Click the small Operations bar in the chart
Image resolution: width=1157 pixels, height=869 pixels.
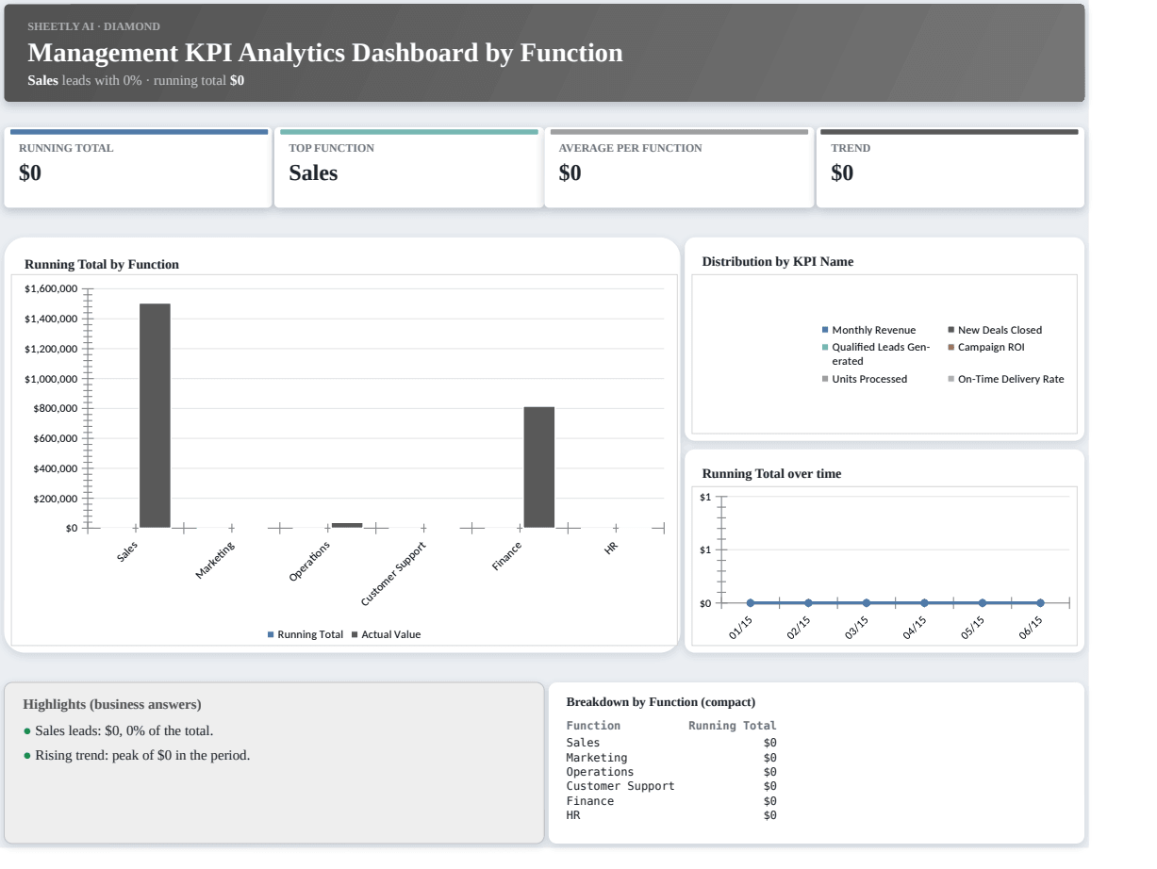[347, 525]
